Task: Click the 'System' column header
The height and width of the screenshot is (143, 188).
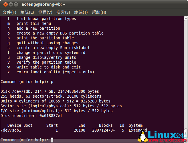Action: pos(136,125)
